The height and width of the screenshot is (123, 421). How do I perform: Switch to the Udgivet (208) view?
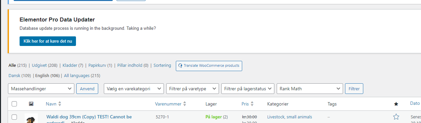click(44, 65)
